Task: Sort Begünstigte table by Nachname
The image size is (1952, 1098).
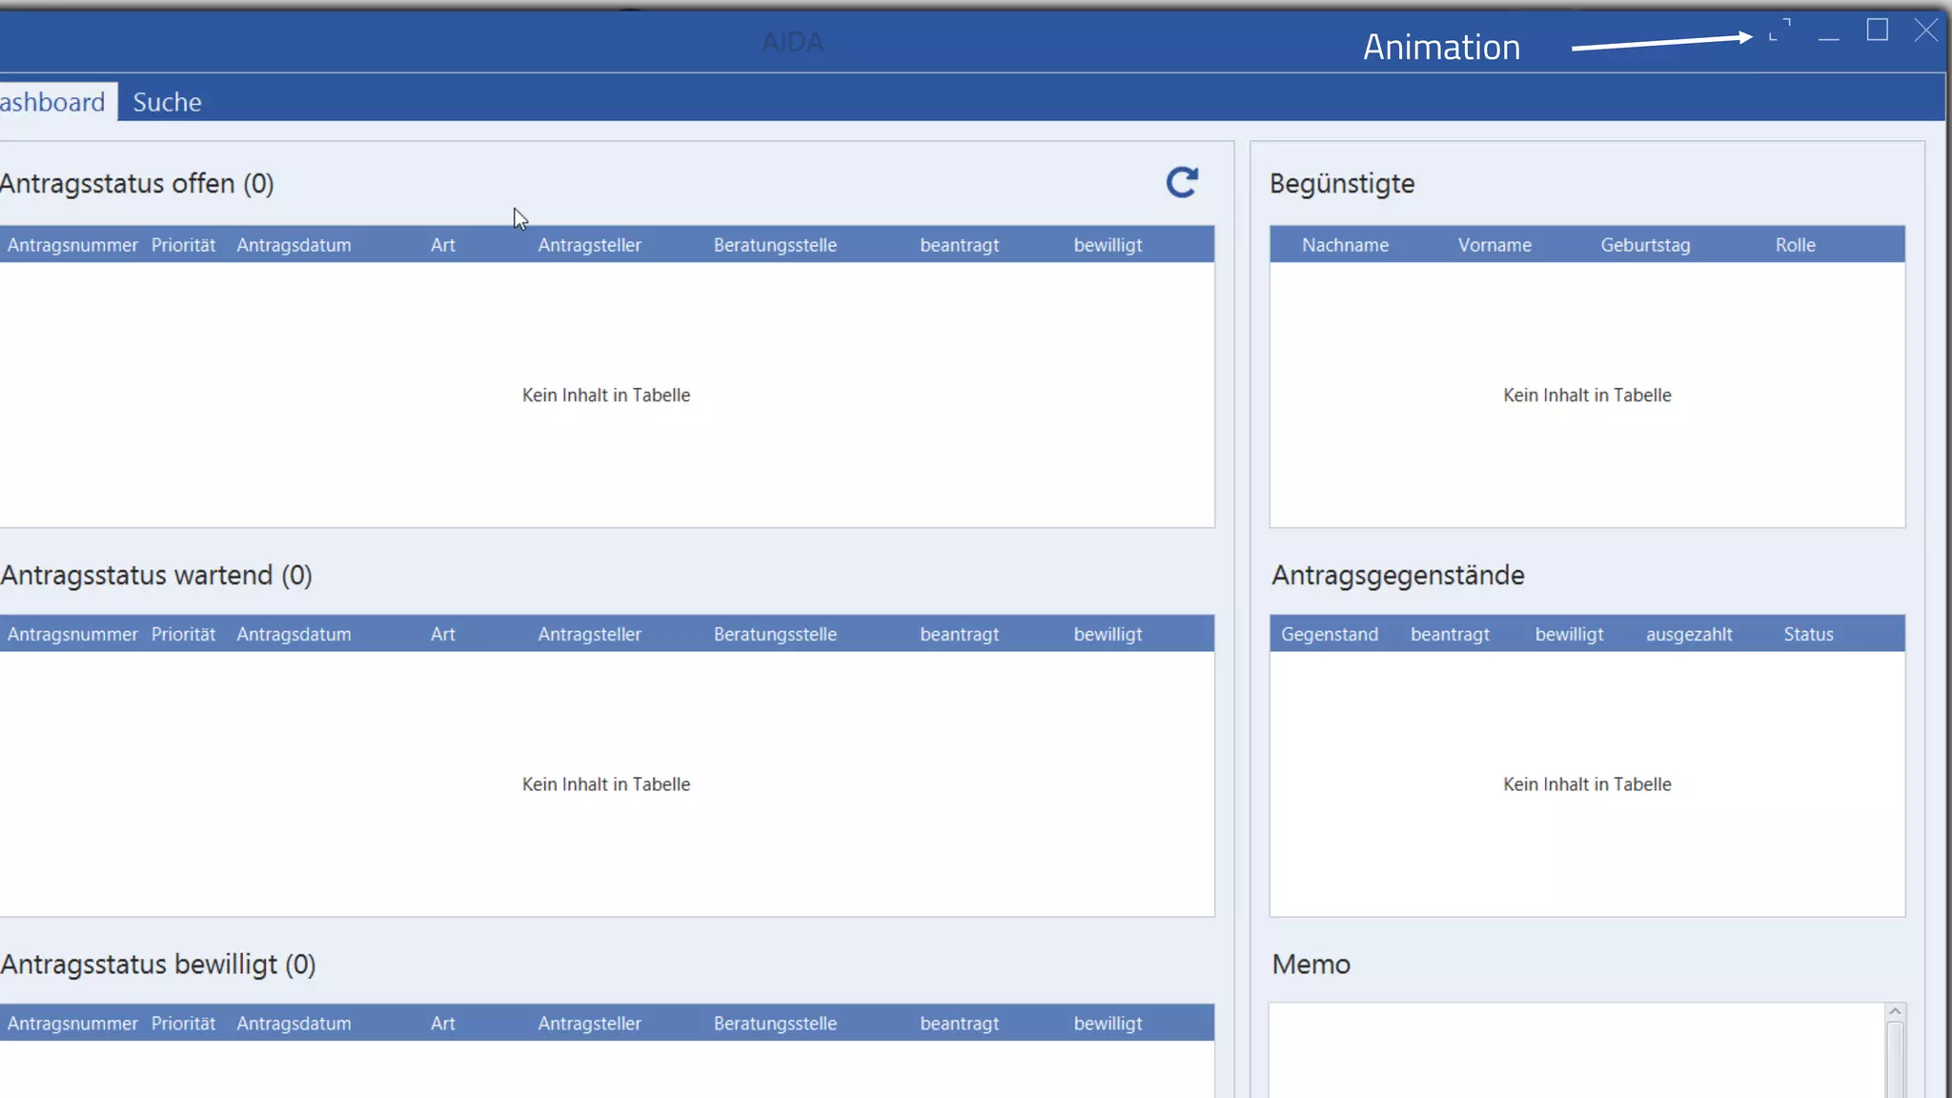Action: click(x=1345, y=245)
